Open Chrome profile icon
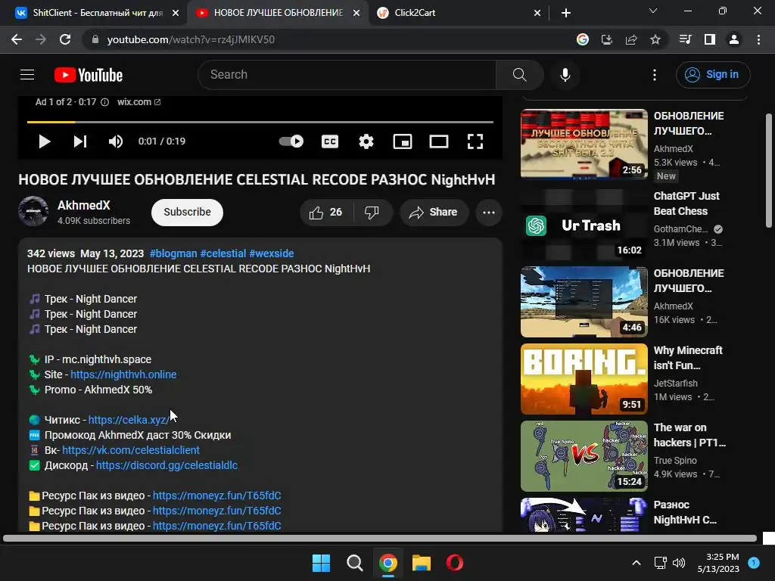 pos(734,39)
